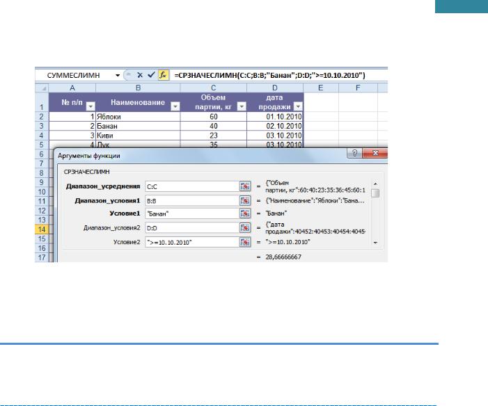The image size is (488, 406).
Task: Select column F header
Action: pyautogui.click(x=358, y=88)
